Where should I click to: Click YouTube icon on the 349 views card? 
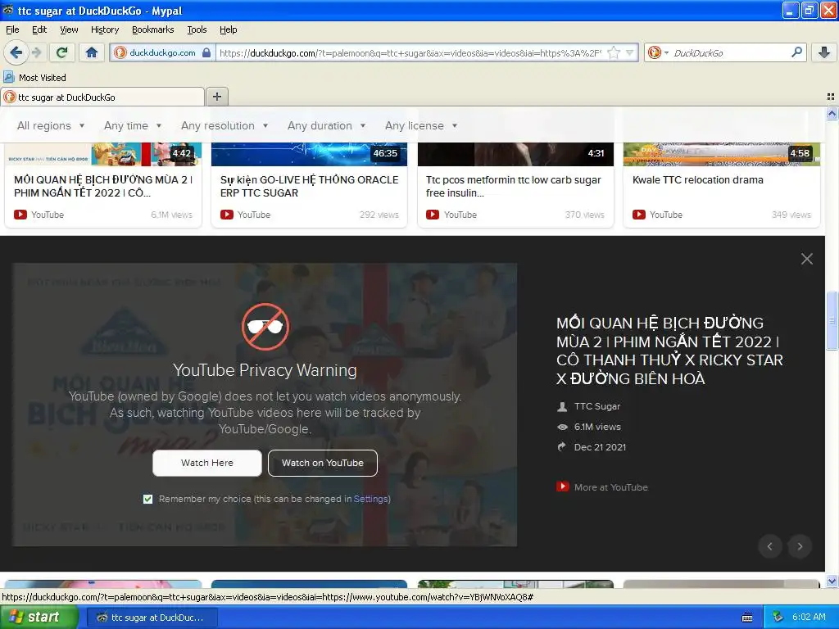pos(639,215)
